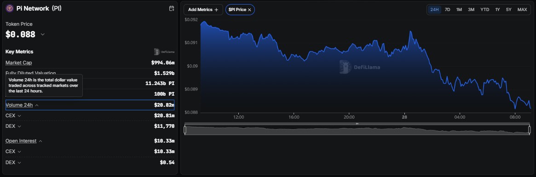Click the Key Metrics heading
Screen dimensions: 536x177
pyautogui.click(x=19, y=51)
